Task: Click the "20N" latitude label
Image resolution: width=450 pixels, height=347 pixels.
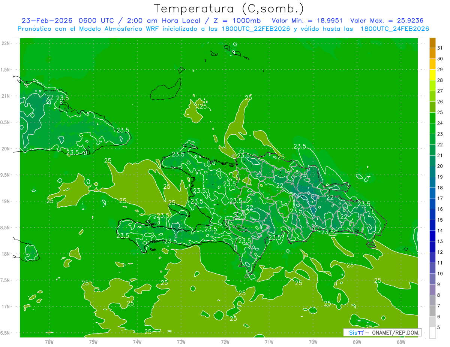Action: click(x=6, y=149)
